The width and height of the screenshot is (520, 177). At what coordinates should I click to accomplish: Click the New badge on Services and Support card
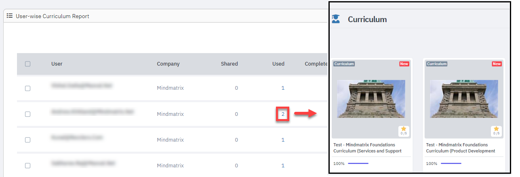[x=404, y=64]
